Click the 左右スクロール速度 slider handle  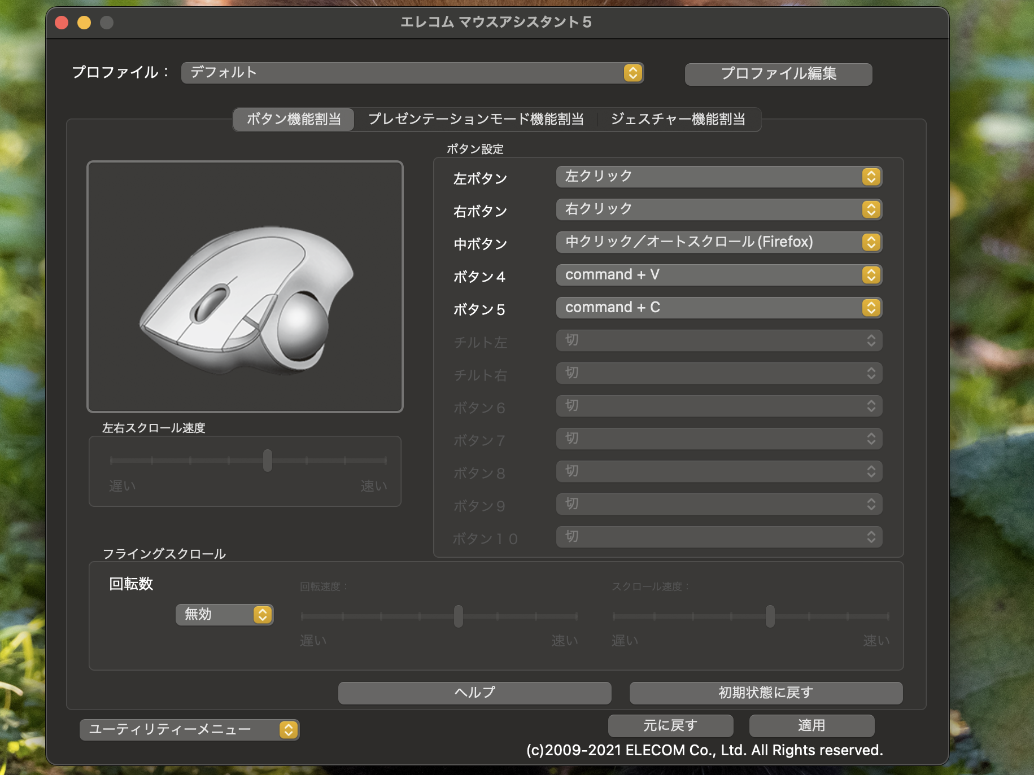(268, 461)
